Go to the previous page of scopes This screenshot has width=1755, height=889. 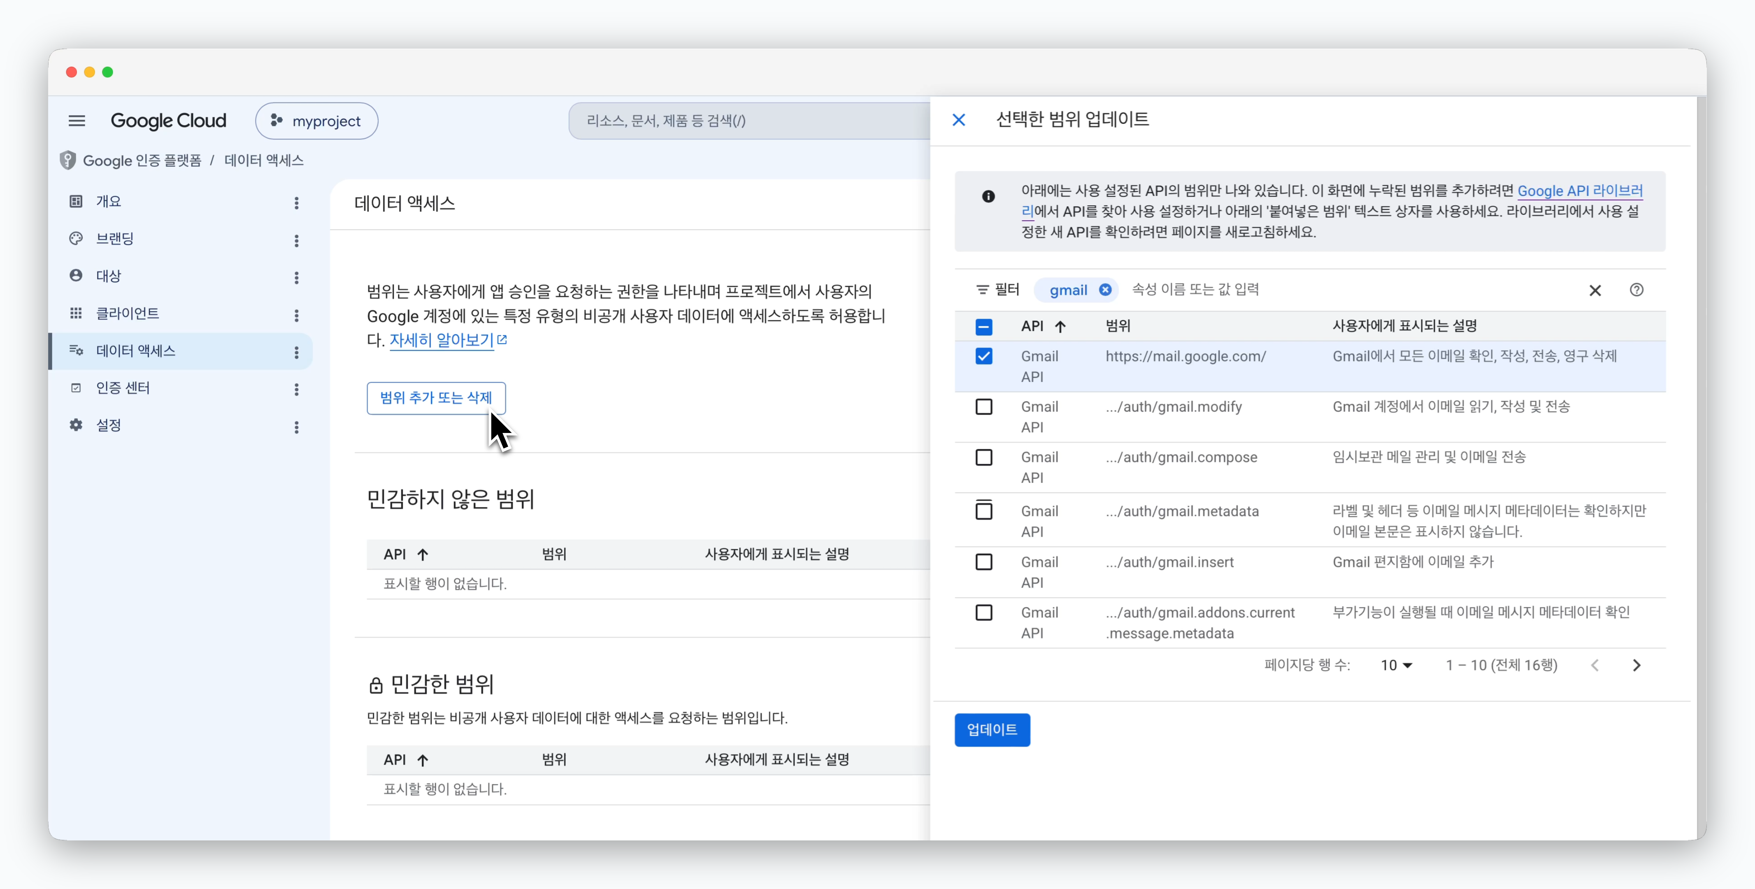(x=1595, y=666)
